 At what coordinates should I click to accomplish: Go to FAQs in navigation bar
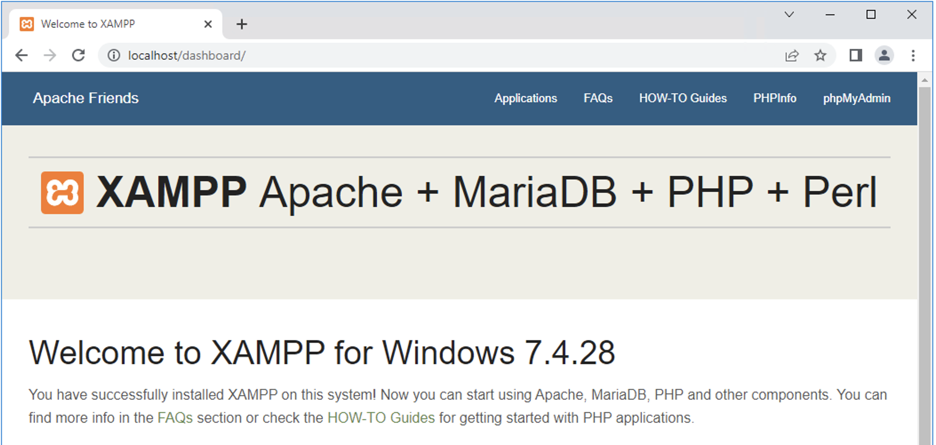(x=598, y=98)
